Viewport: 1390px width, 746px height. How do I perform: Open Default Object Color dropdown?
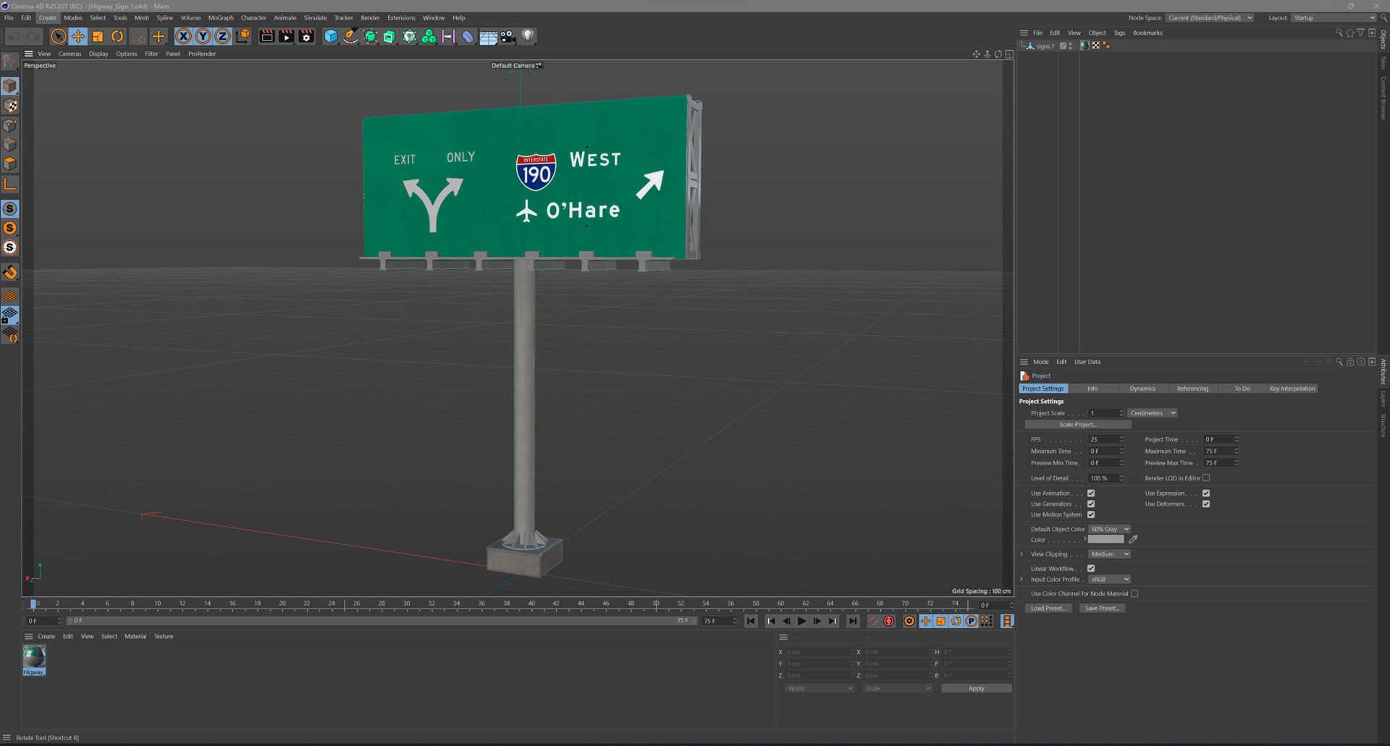(1109, 530)
